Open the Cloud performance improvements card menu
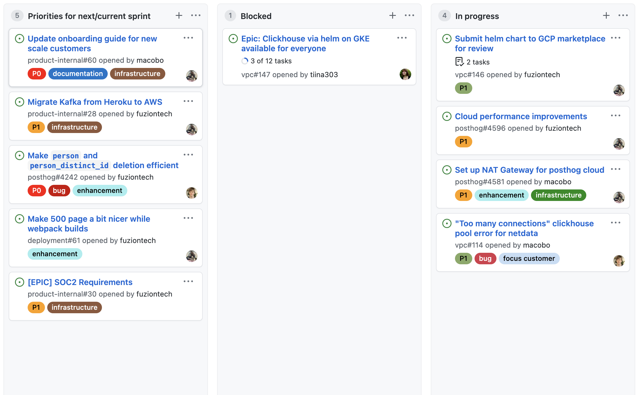The image size is (641, 395). [x=616, y=116]
